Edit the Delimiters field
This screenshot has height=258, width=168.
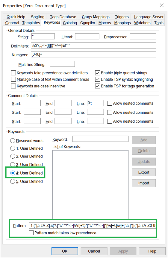93,45
